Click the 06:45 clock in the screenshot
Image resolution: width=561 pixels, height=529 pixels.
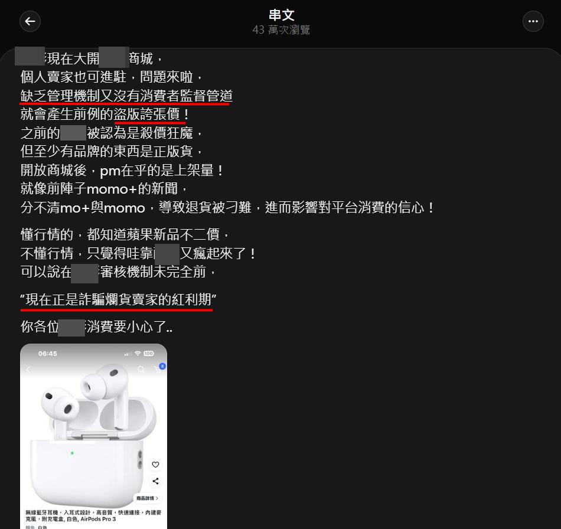(48, 354)
